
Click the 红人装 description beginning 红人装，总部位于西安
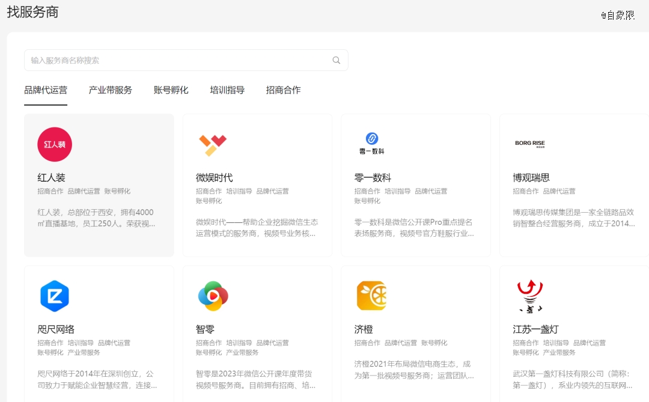pyautogui.click(x=96, y=218)
